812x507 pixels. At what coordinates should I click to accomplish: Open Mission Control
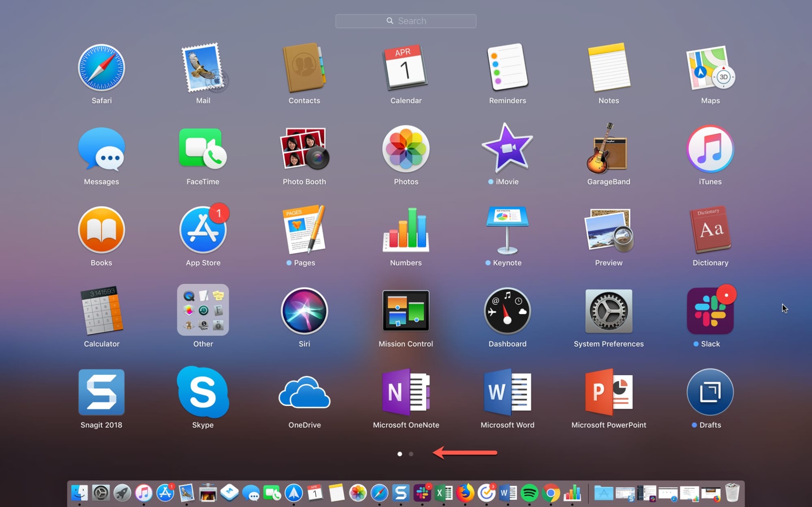coord(406,311)
